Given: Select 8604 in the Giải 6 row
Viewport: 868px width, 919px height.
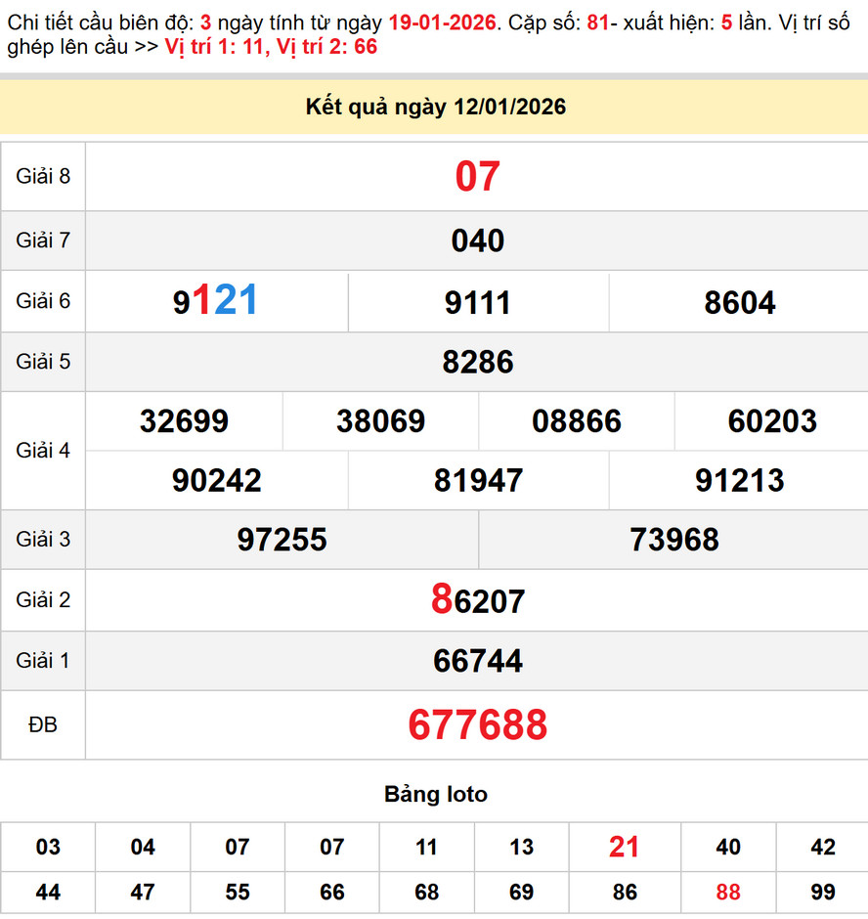Looking at the screenshot, I should pyautogui.click(x=739, y=303).
